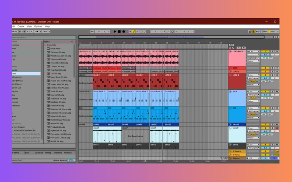
Task: Toggle A Reverb Post button
Action: pos(277,151)
